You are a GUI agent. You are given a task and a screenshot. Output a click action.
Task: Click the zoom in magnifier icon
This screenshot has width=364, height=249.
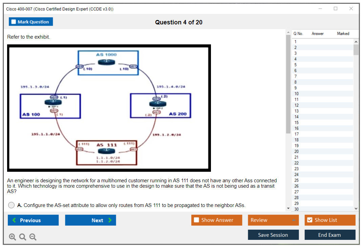click(x=13, y=237)
